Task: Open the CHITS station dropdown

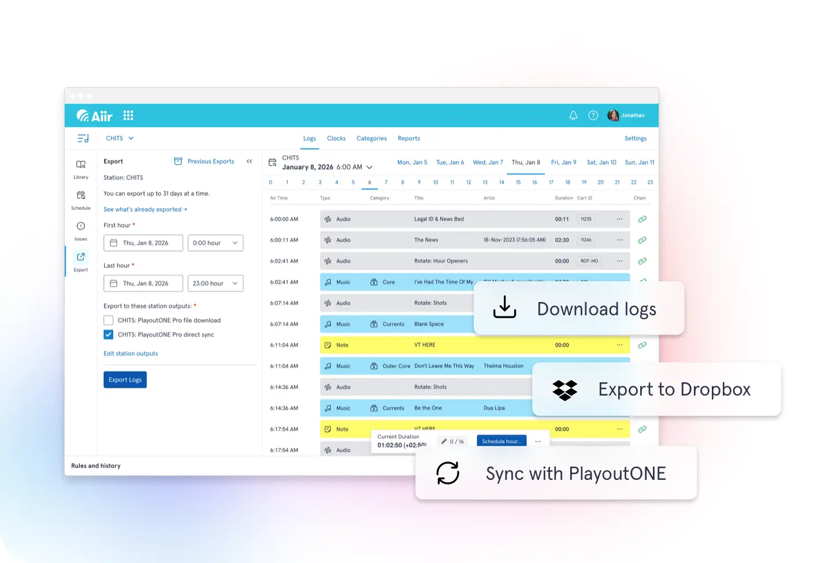Action: pyautogui.click(x=119, y=138)
